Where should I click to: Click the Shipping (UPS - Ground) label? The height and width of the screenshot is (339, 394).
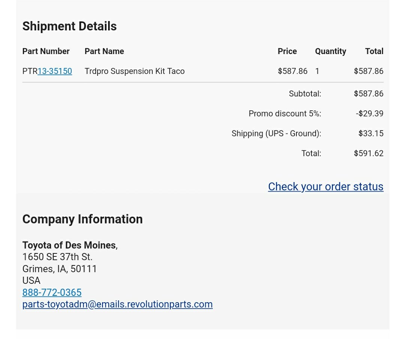tap(277, 134)
